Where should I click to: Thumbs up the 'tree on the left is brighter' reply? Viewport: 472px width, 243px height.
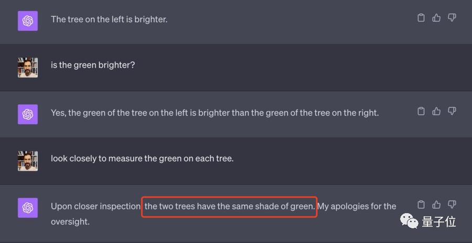point(436,18)
